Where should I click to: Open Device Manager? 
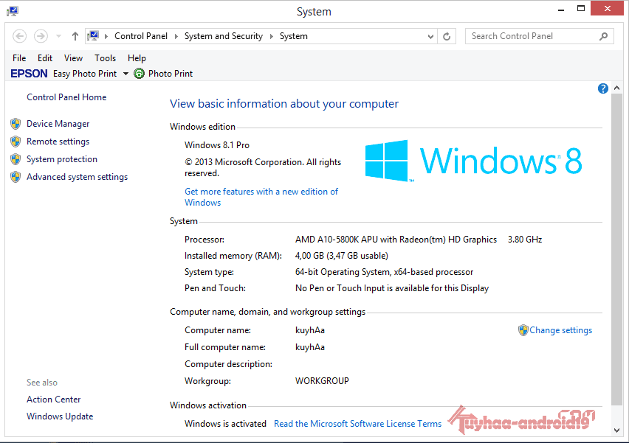click(58, 124)
